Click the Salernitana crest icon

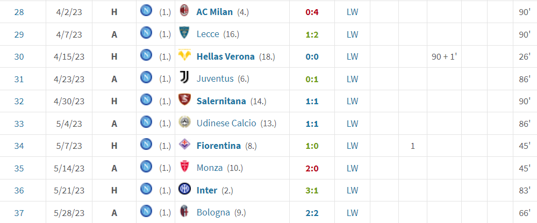[x=184, y=100]
